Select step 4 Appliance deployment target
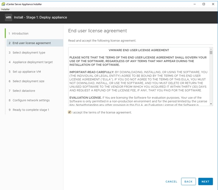 [31, 62]
